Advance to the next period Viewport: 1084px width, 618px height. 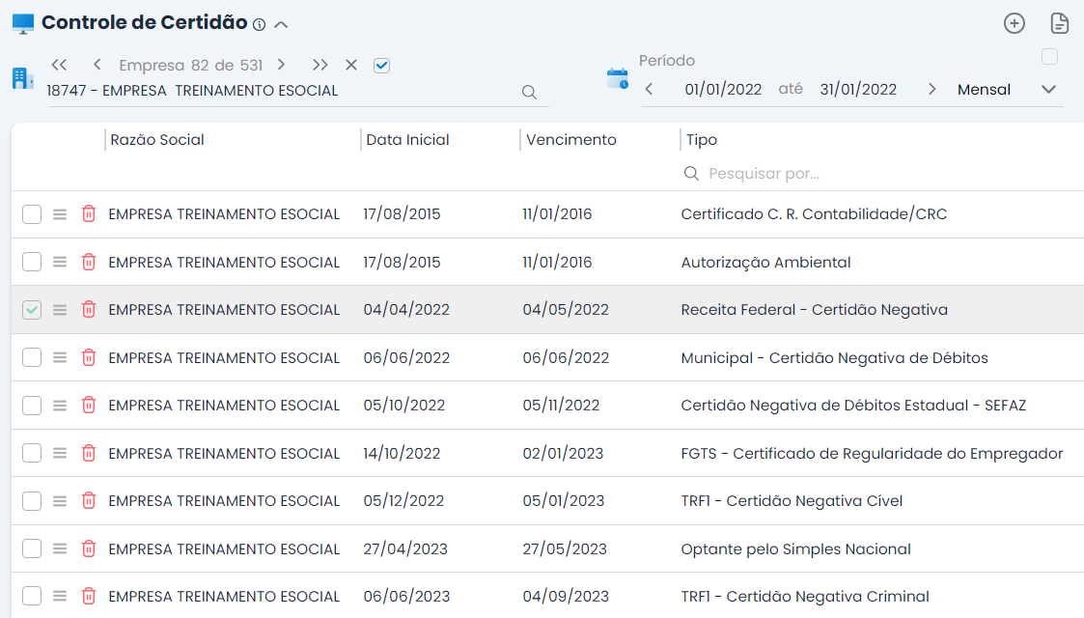931,90
